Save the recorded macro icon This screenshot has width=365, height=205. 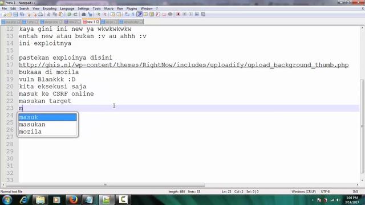point(203,14)
